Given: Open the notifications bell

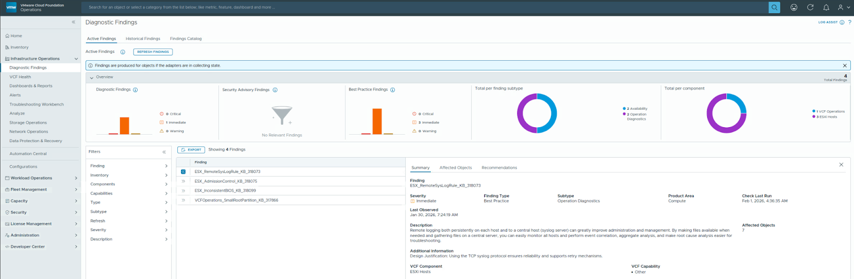Looking at the screenshot, I should [x=826, y=7].
